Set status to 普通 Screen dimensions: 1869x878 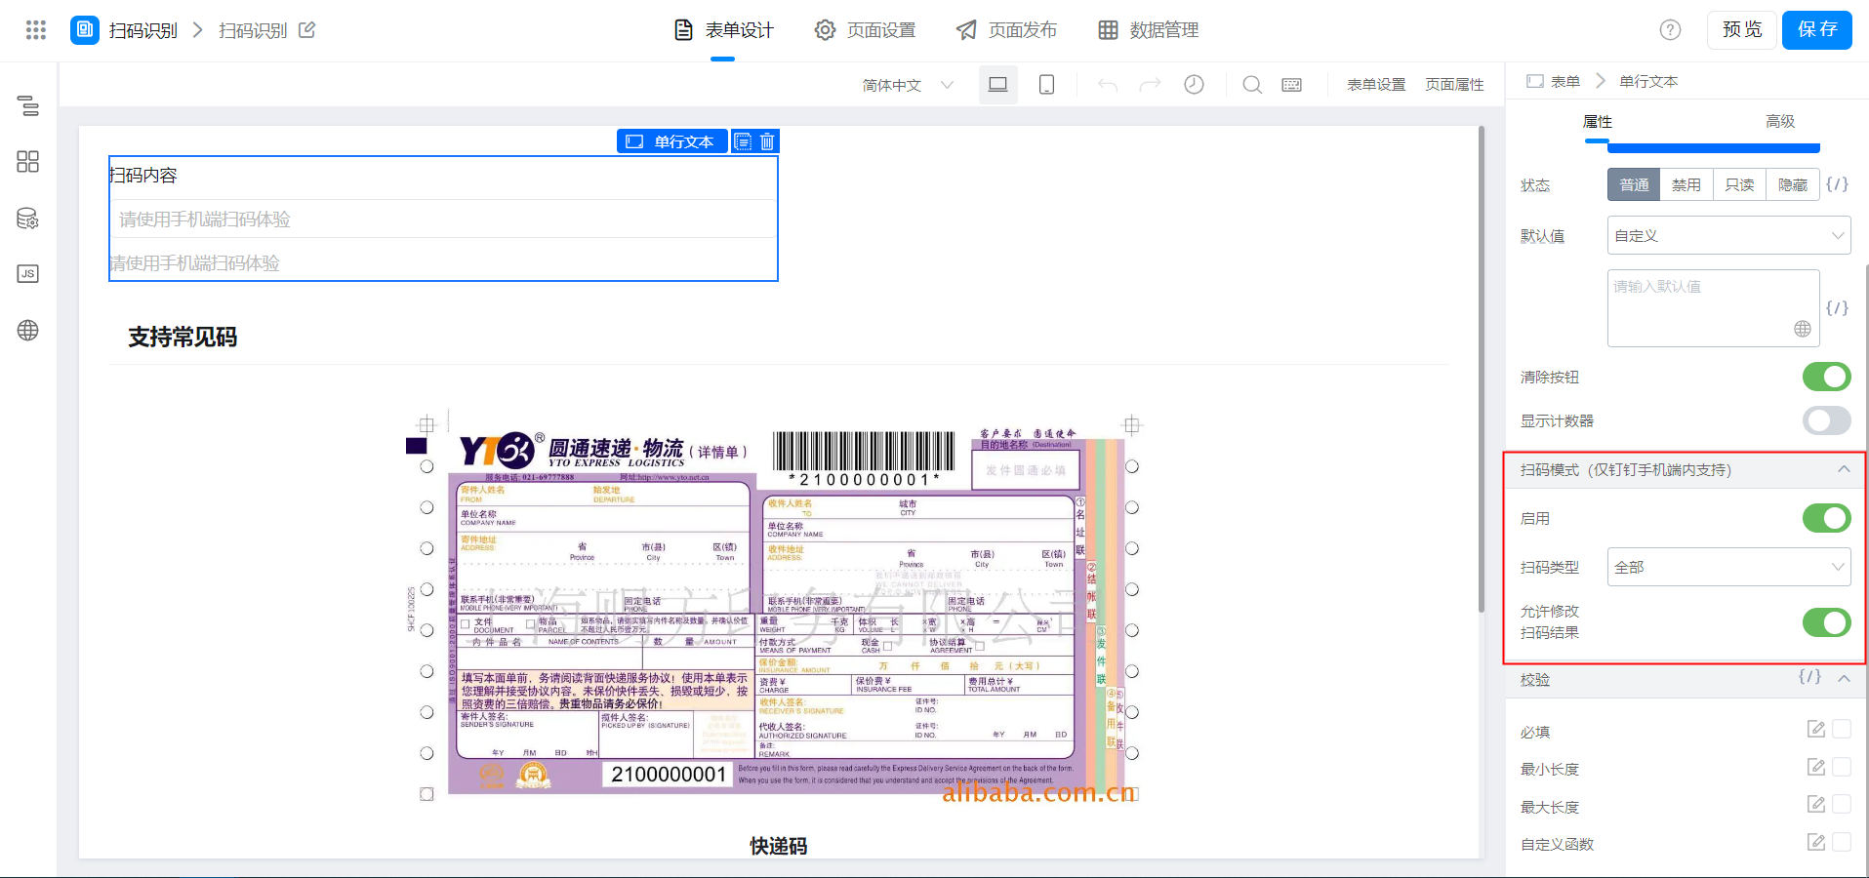point(1634,184)
